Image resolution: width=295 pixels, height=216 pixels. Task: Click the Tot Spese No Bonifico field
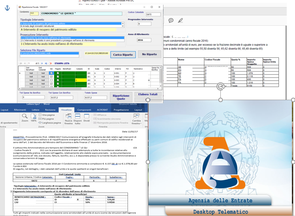click(x=34, y=97)
